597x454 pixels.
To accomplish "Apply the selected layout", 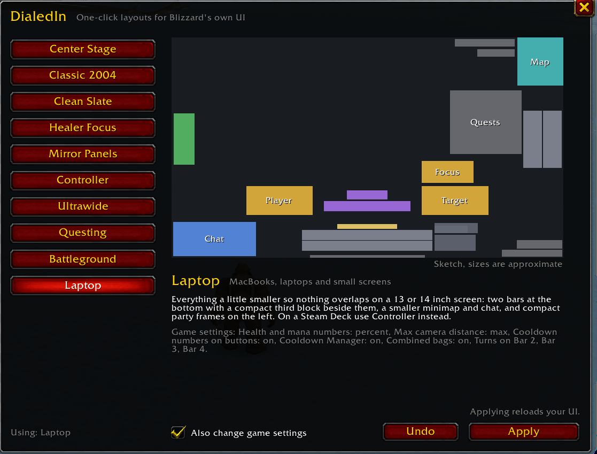I will pos(524,432).
